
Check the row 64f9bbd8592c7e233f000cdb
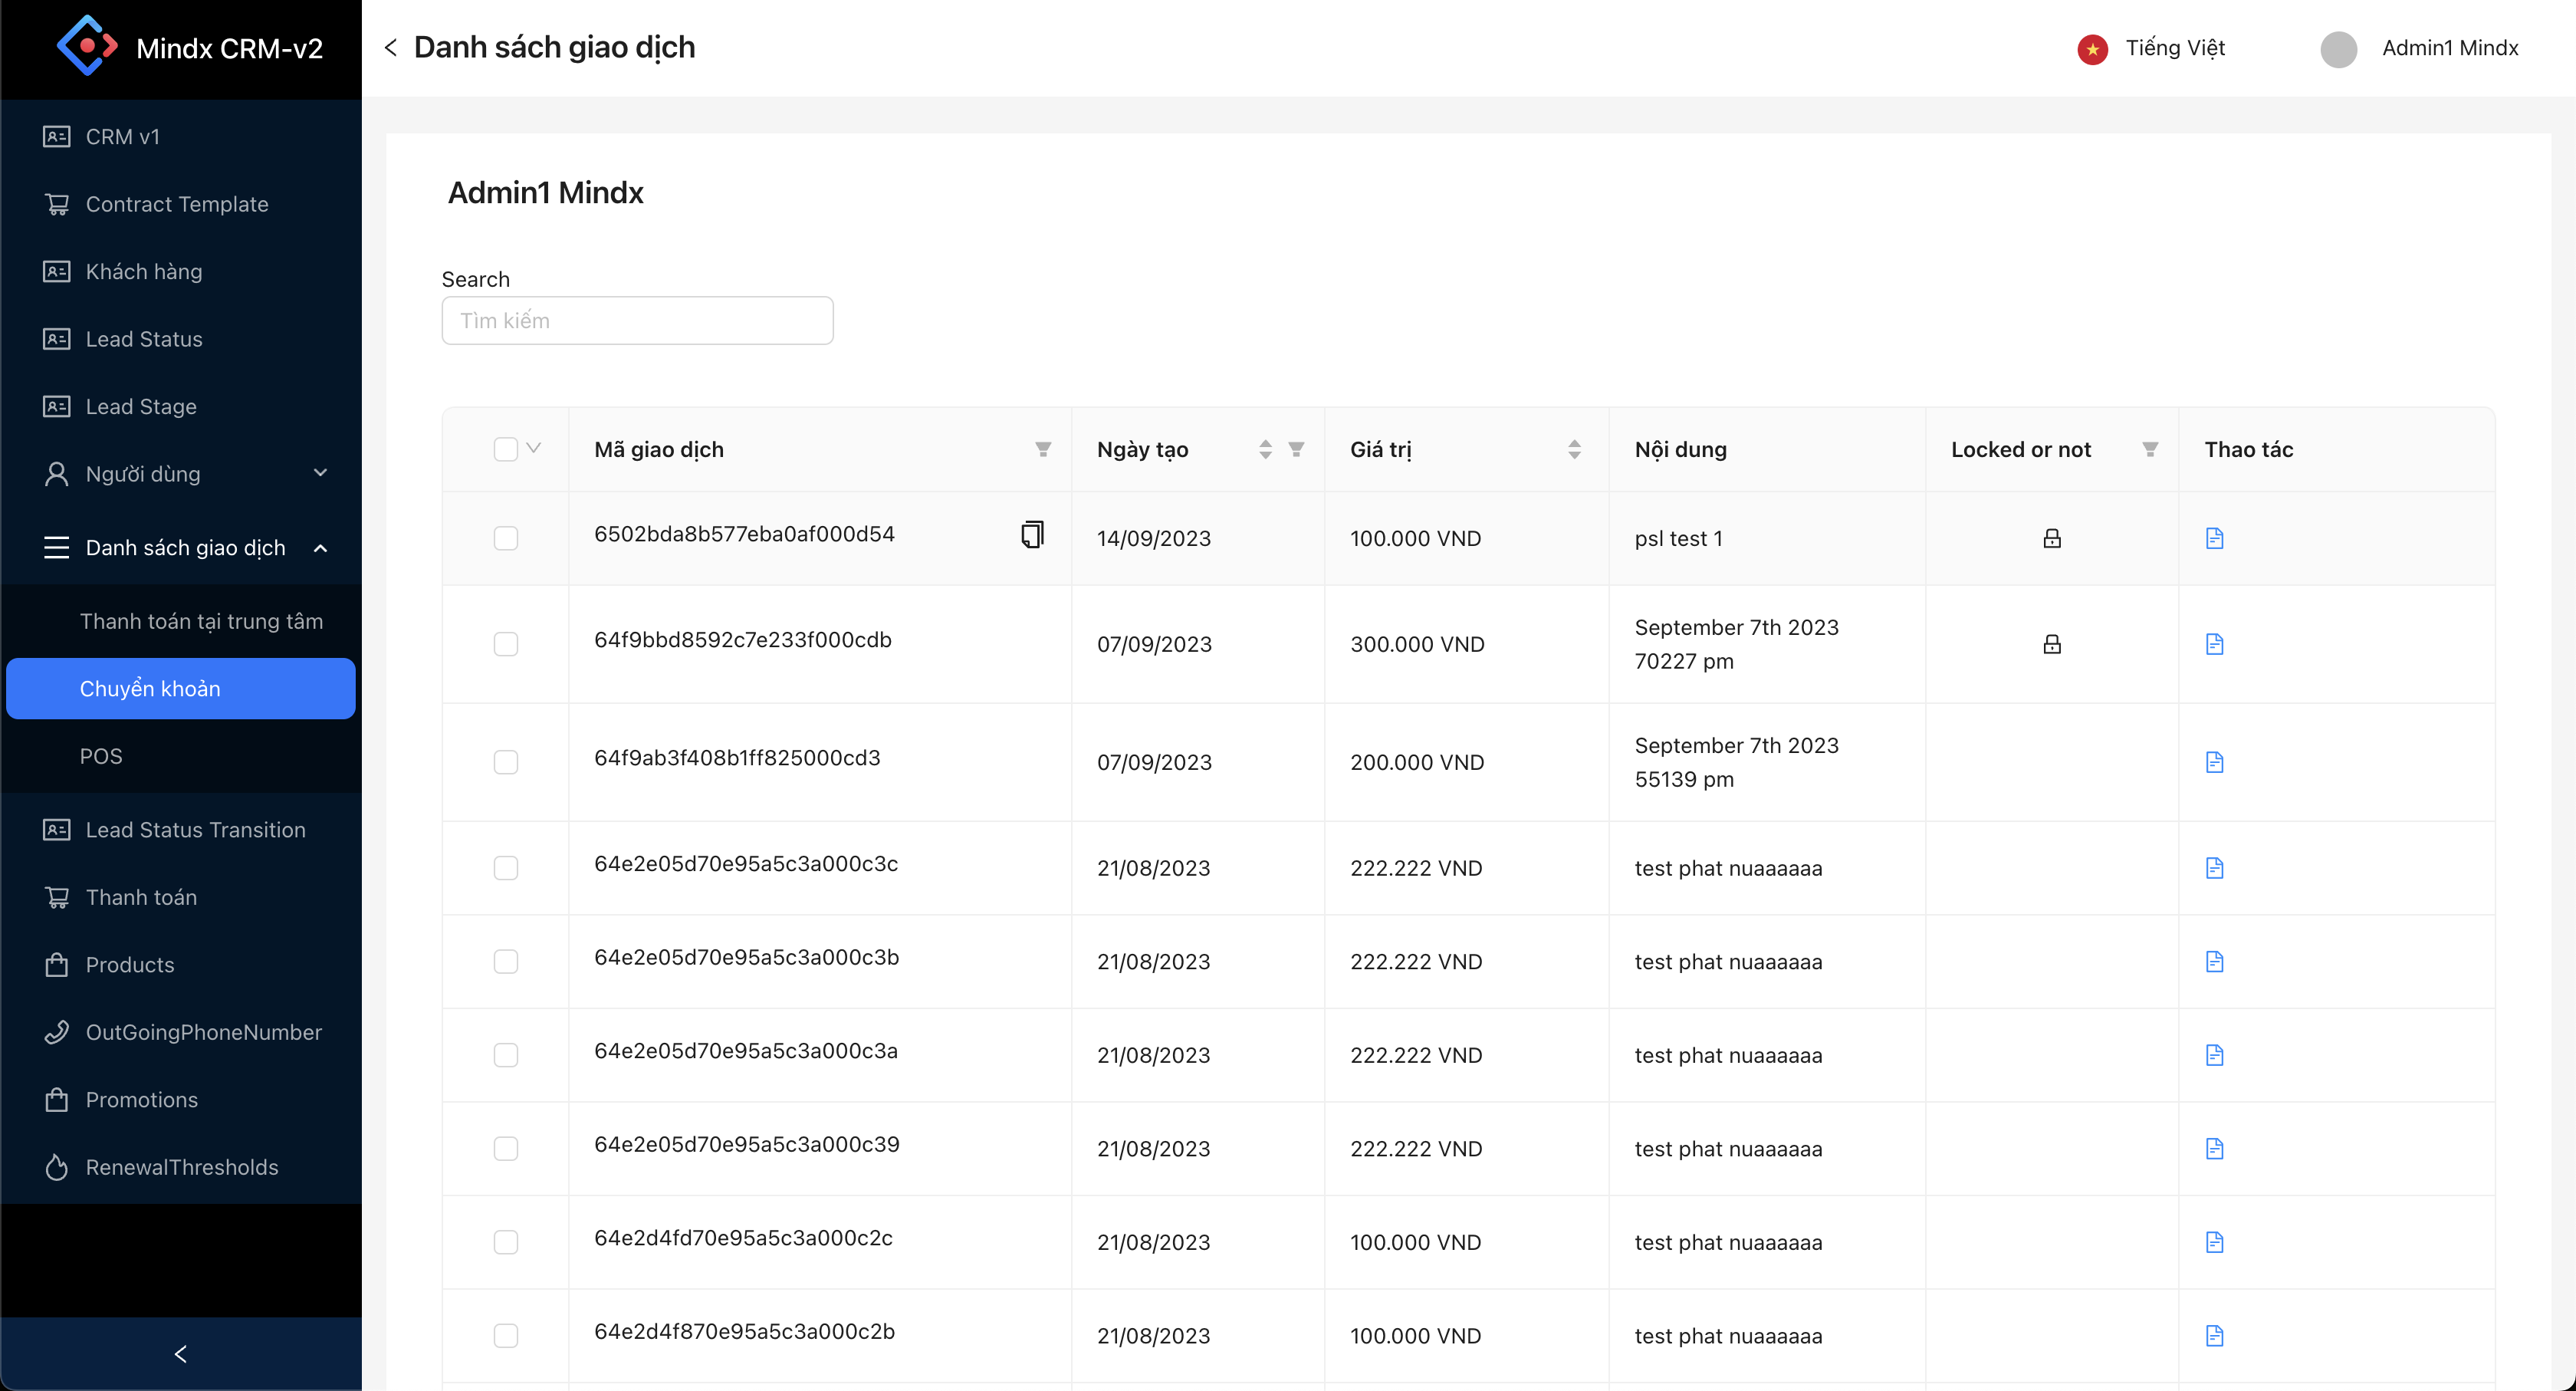pyautogui.click(x=505, y=644)
